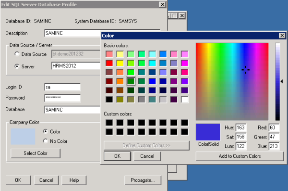Pick the cyan basic color swatch
Viewport: 288px width, 191px height.
[152, 63]
